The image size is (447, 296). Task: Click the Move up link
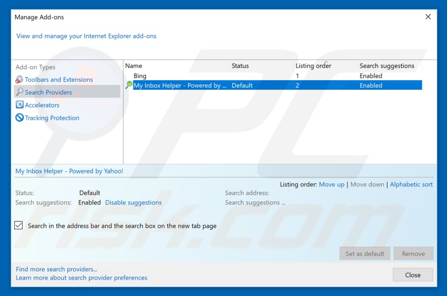[x=332, y=184]
